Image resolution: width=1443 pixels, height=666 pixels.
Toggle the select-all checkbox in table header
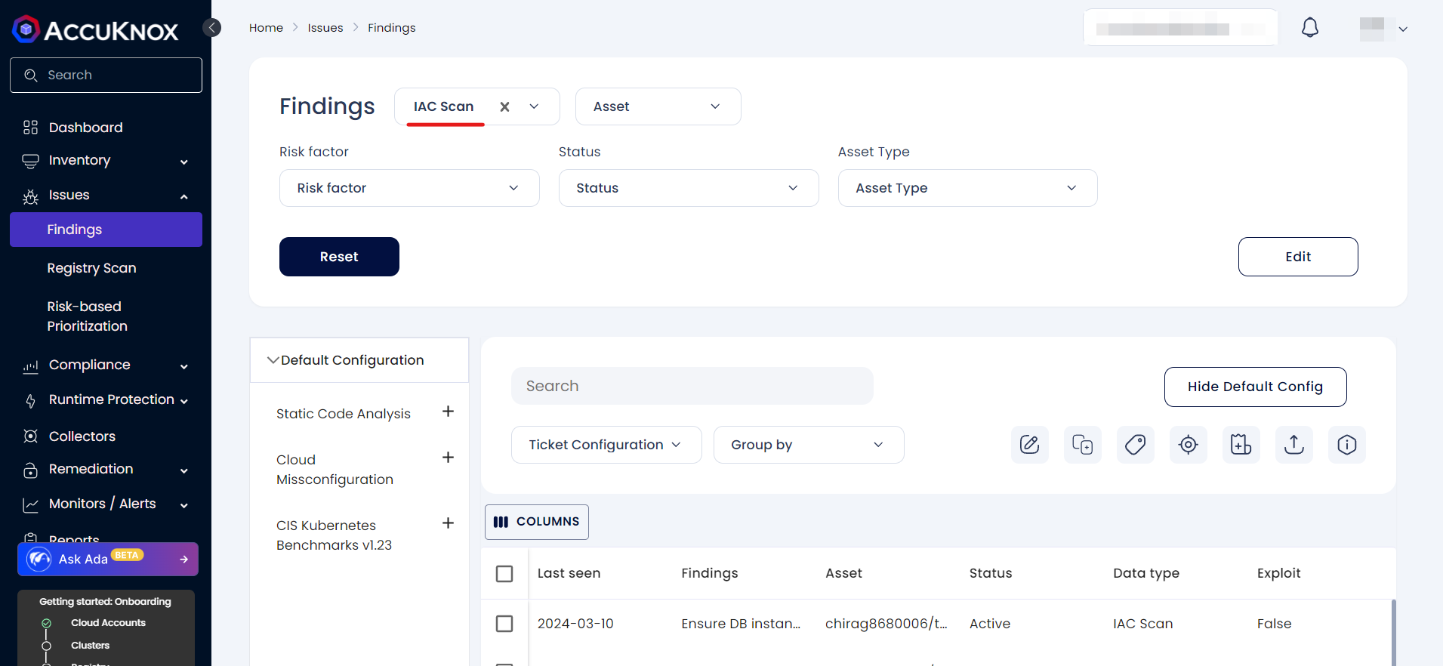pyautogui.click(x=504, y=574)
